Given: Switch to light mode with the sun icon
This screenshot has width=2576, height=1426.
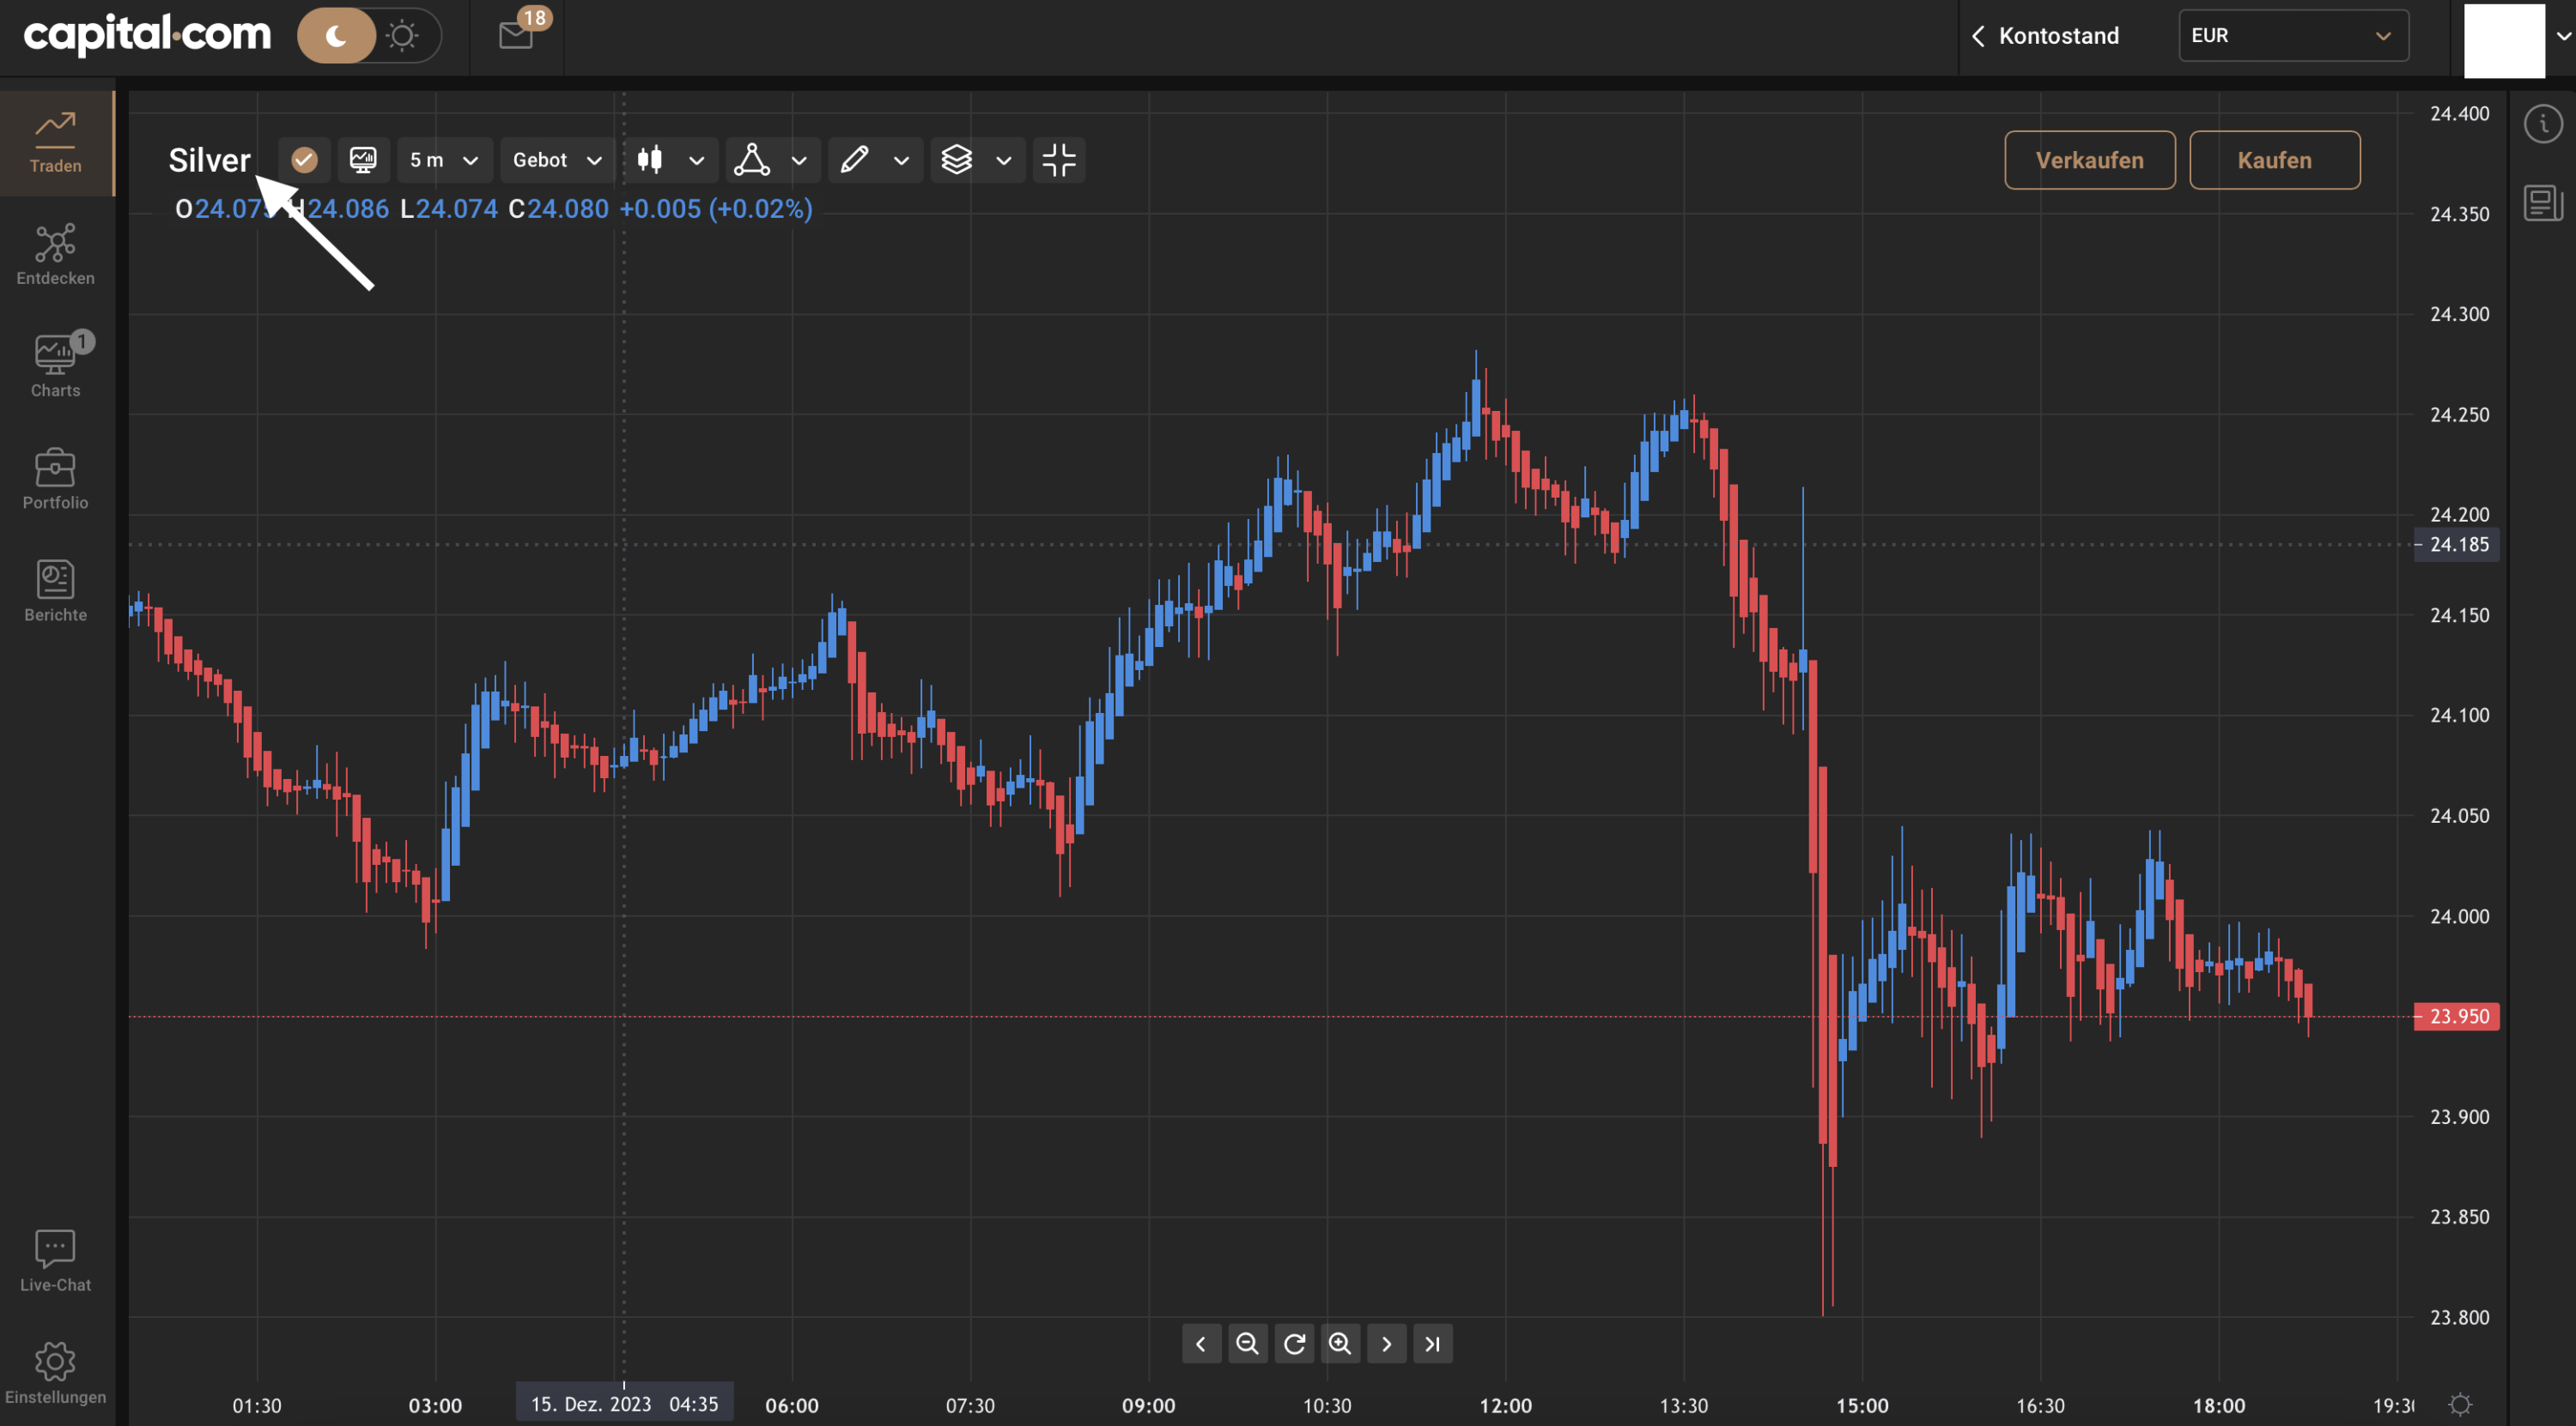Looking at the screenshot, I should [402, 36].
